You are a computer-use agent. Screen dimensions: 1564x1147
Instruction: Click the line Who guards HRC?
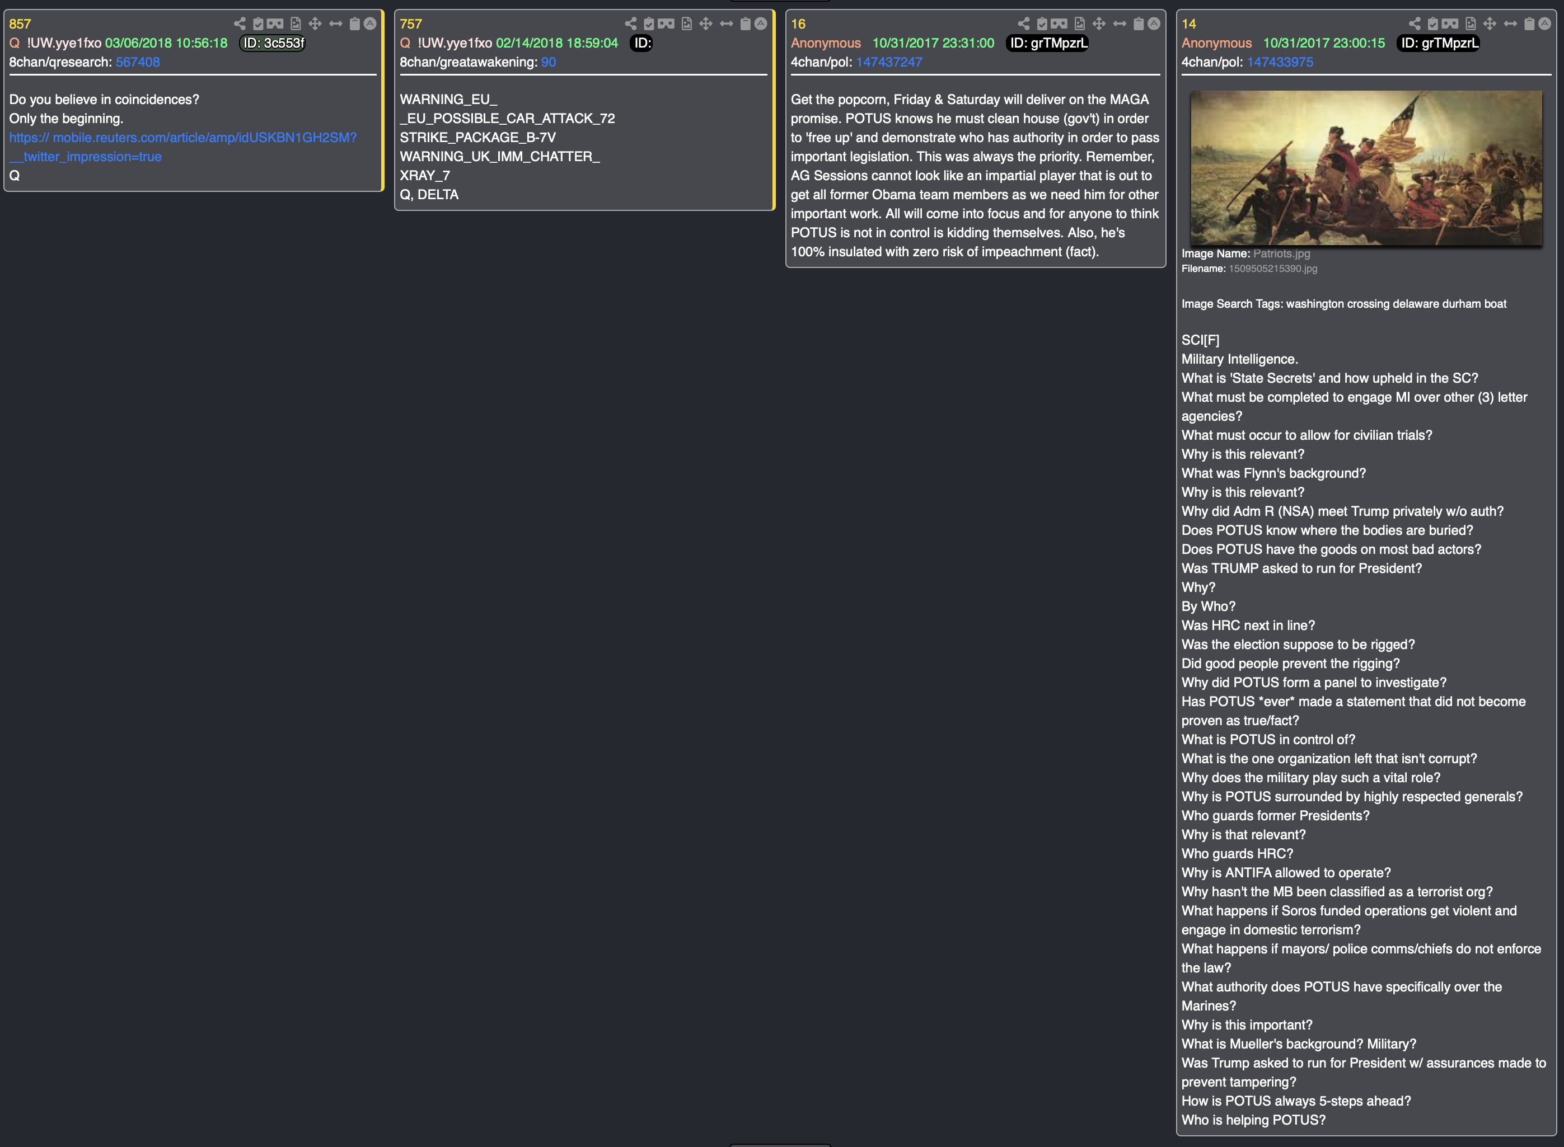(1238, 854)
